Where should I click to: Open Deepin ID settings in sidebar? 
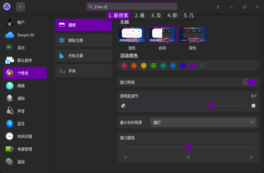click(x=25, y=35)
